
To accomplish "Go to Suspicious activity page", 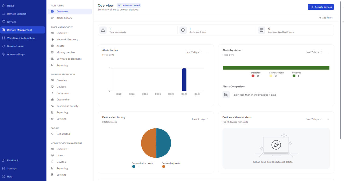I will tap(67, 106).
